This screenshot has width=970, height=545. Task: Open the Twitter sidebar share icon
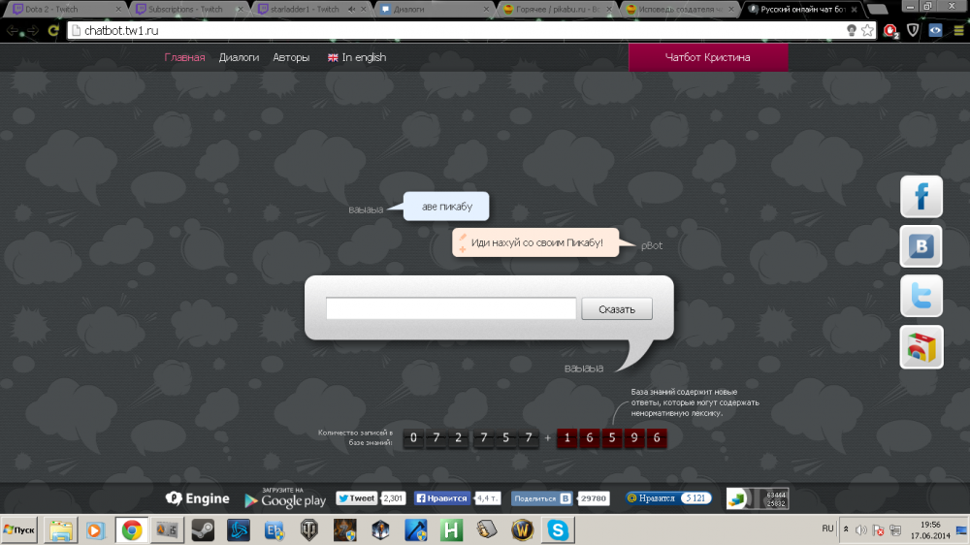point(921,296)
